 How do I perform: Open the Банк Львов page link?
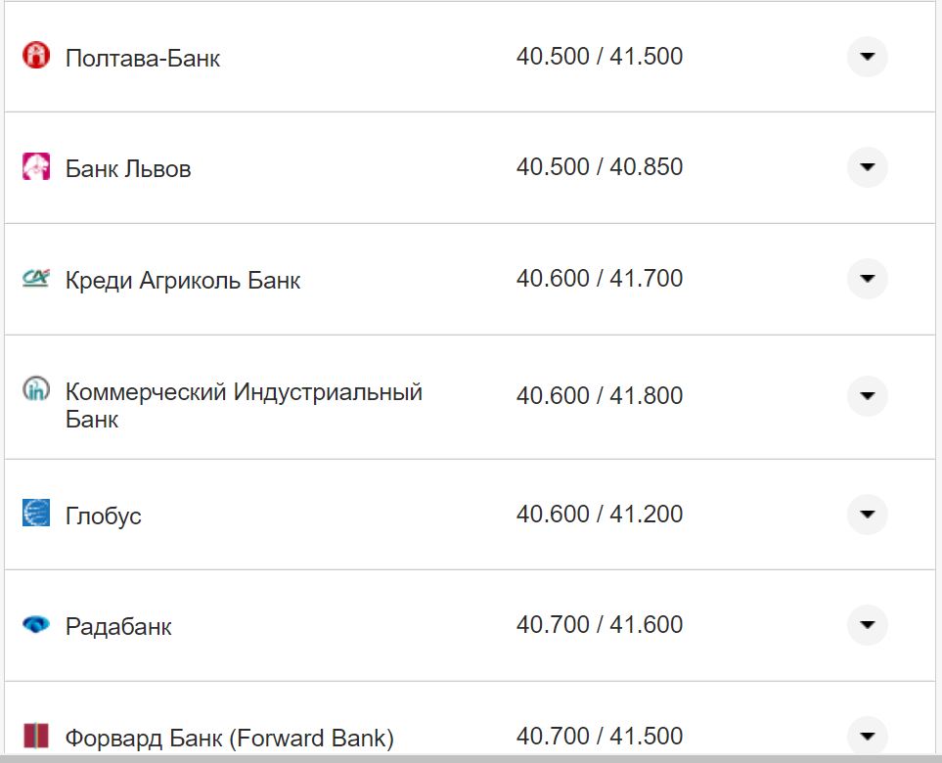(127, 167)
